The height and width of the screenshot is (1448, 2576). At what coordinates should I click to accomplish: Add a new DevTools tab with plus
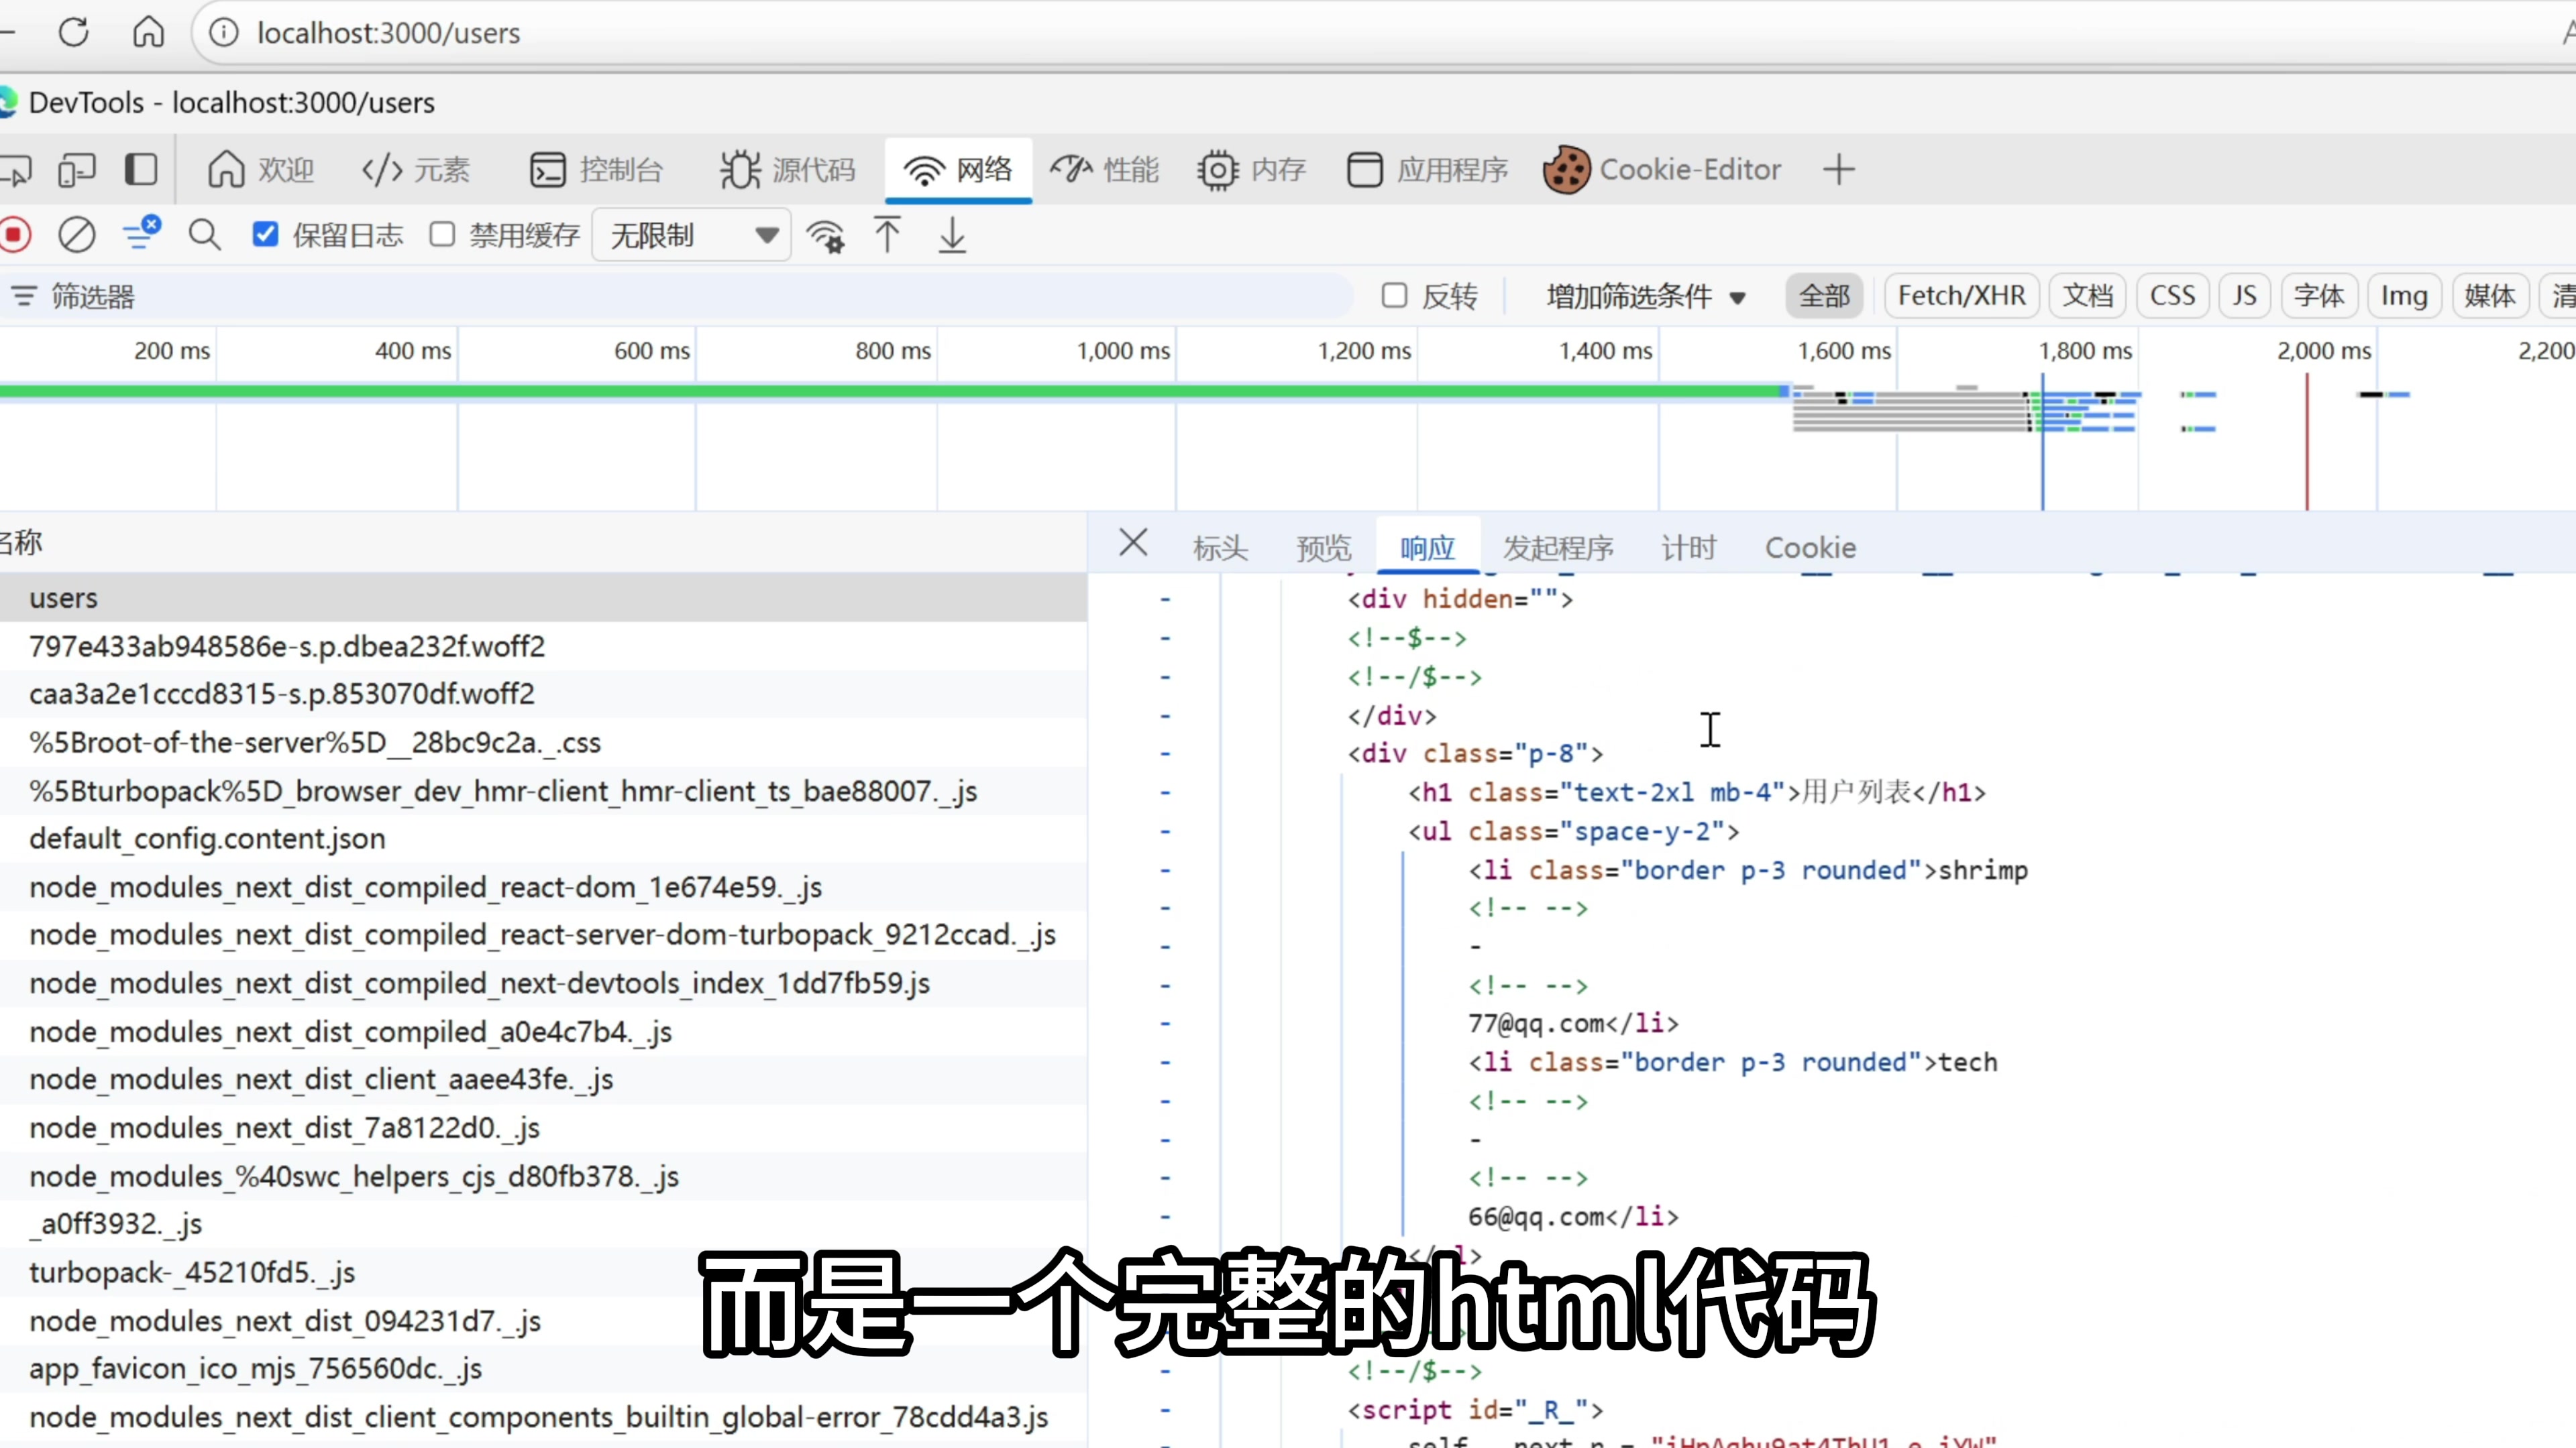[1838, 170]
